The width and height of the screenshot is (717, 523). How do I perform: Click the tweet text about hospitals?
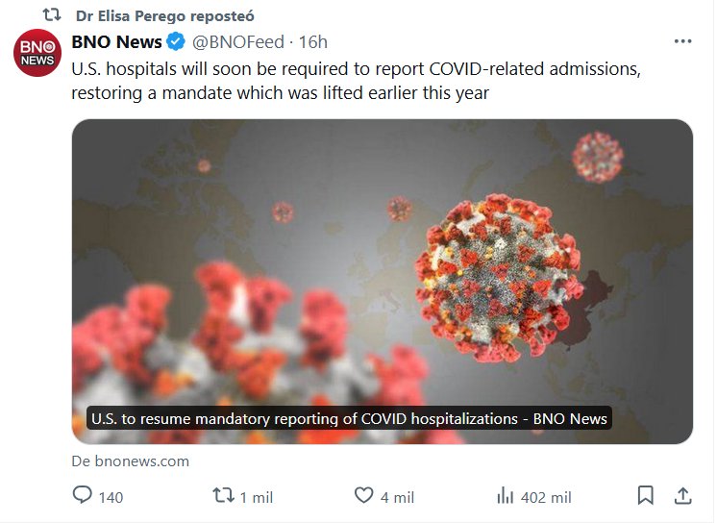(x=355, y=81)
